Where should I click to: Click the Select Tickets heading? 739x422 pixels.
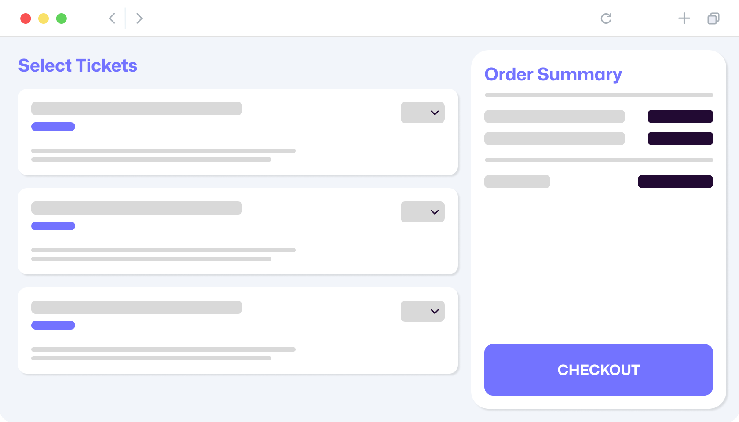click(78, 65)
